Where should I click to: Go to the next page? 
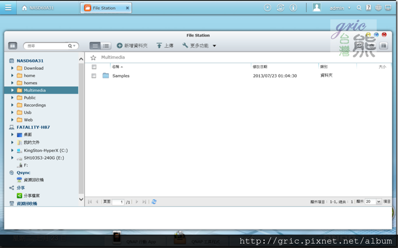click(x=137, y=202)
